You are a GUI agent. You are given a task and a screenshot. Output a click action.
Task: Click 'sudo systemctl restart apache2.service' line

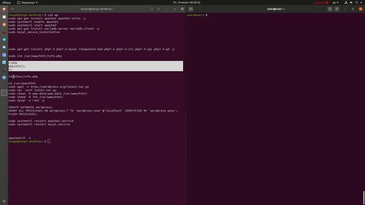click(x=41, y=121)
